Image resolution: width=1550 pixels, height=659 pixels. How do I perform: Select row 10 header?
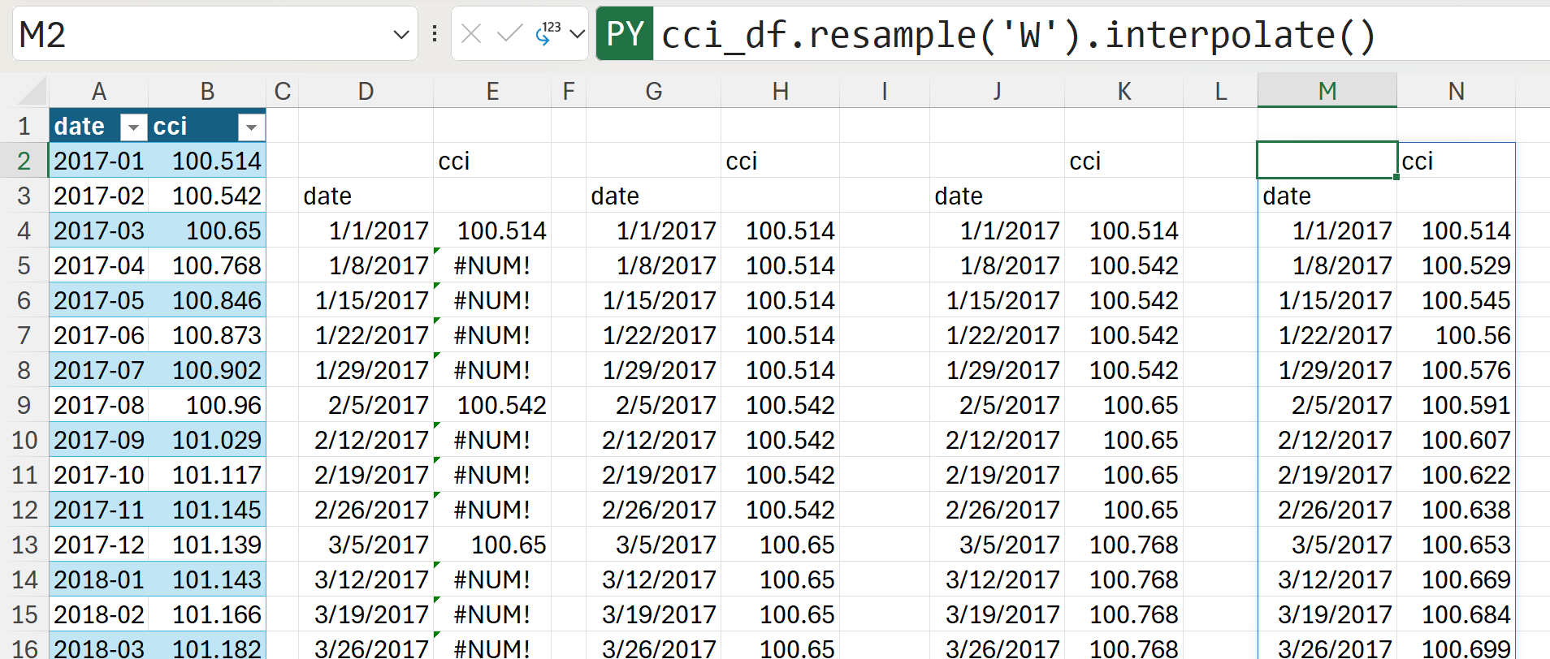(24, 441)
